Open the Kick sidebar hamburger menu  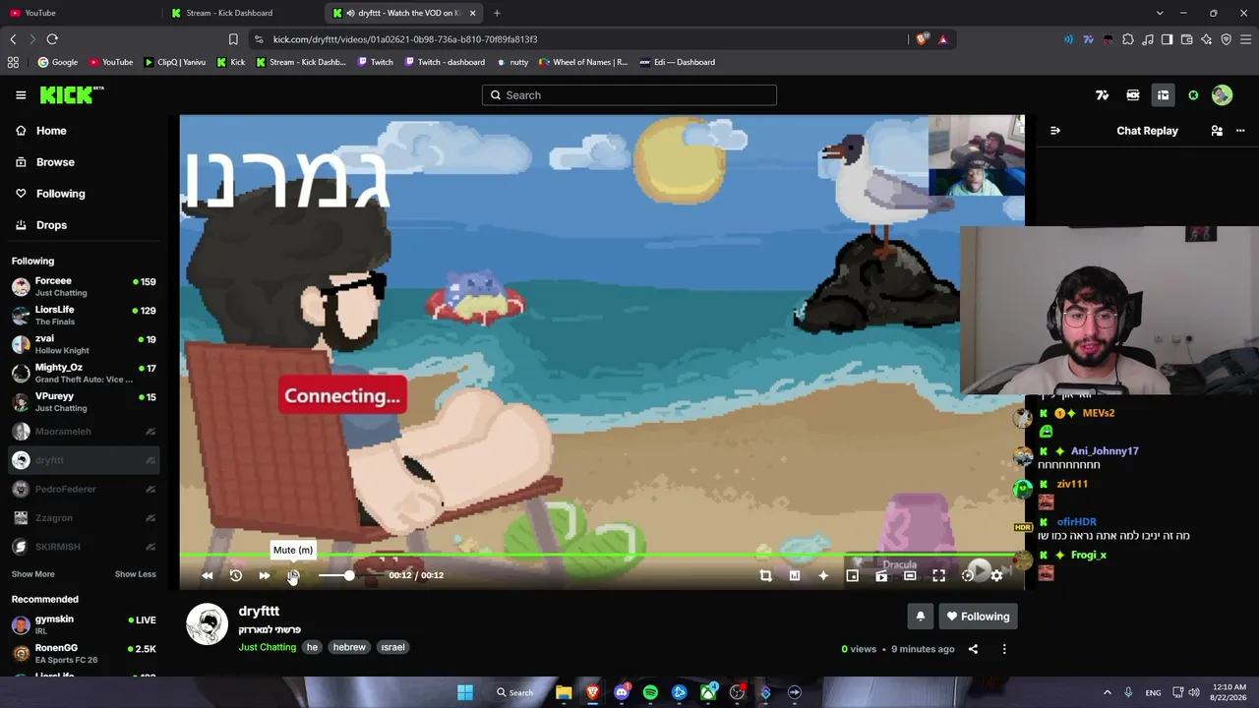[21, 95]
